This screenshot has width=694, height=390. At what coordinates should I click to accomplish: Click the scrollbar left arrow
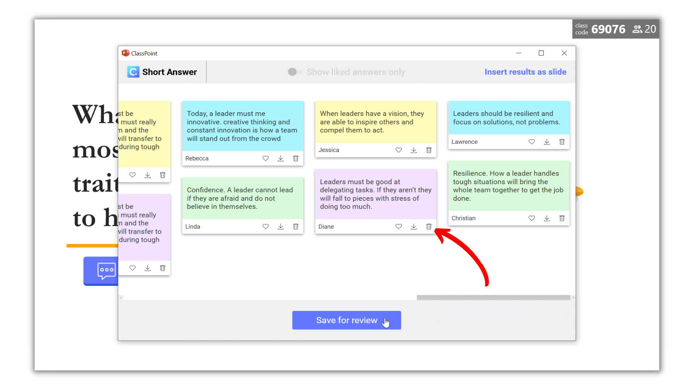point(121,298)
